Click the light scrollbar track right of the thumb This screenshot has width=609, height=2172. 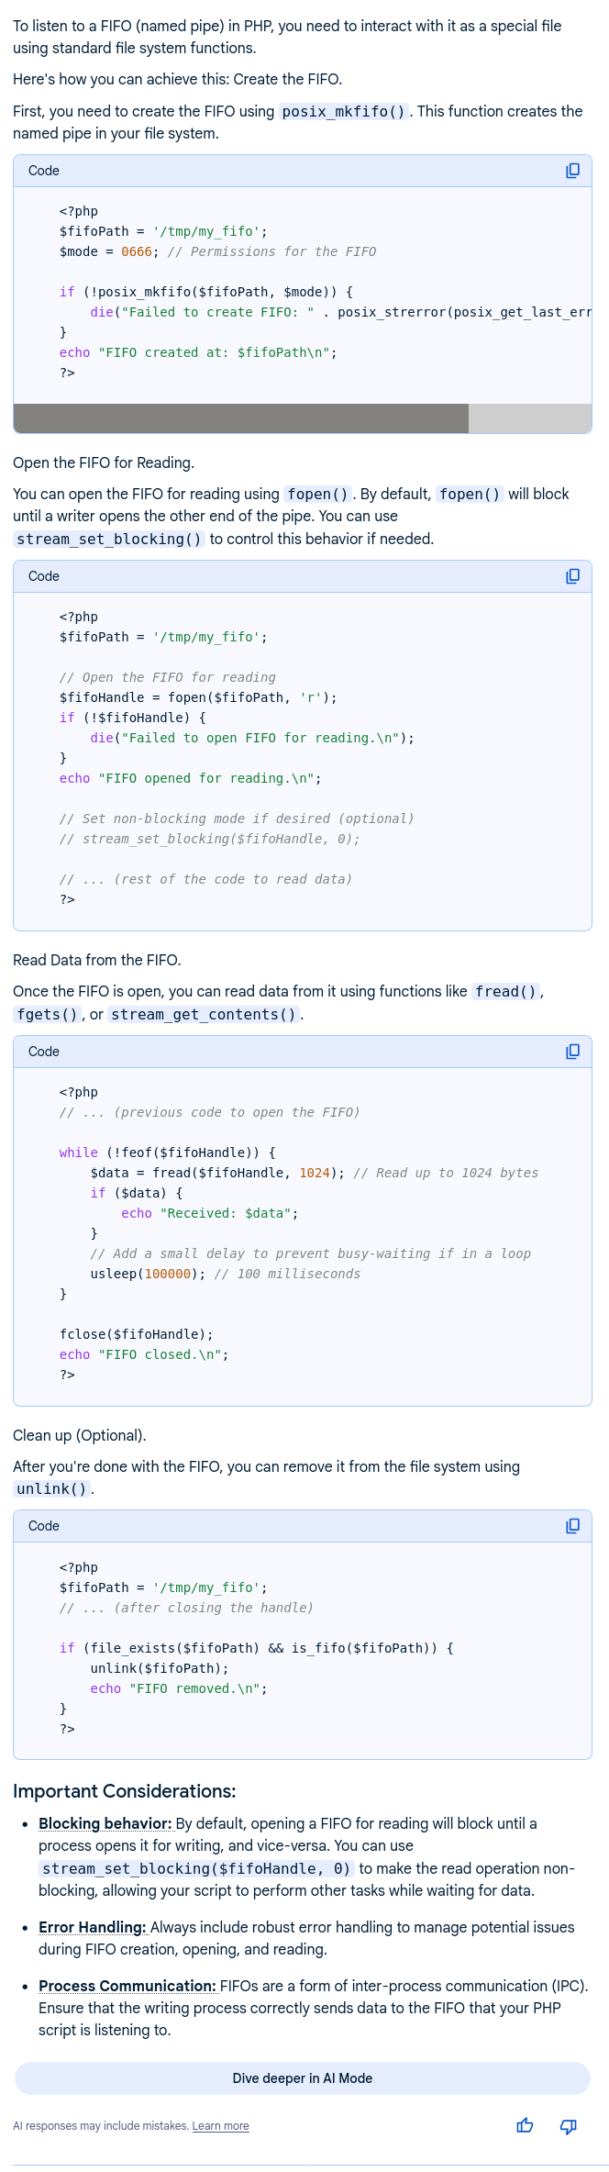(529, 418)
